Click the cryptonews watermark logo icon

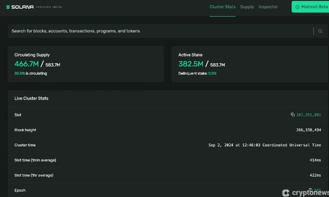[286, 193]
